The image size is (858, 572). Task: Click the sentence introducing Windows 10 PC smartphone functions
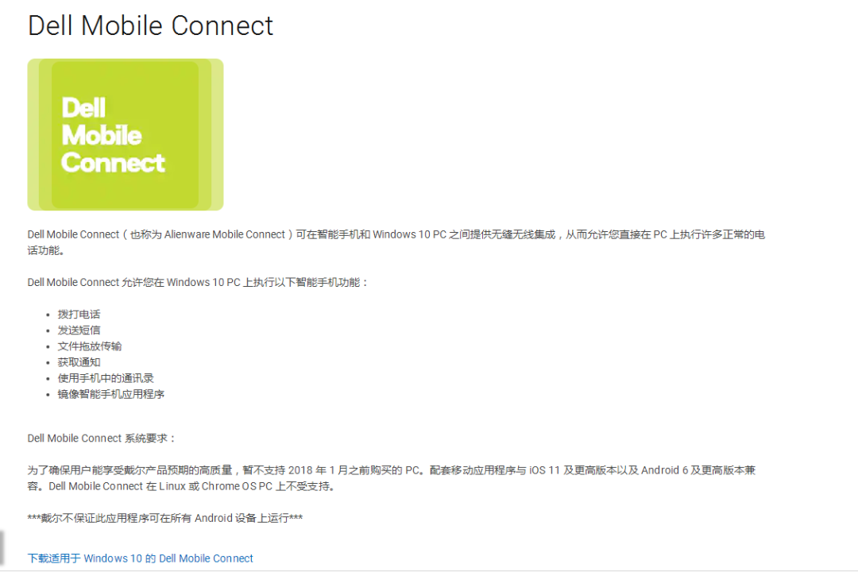pyautogui.click(x=198, y=283)
